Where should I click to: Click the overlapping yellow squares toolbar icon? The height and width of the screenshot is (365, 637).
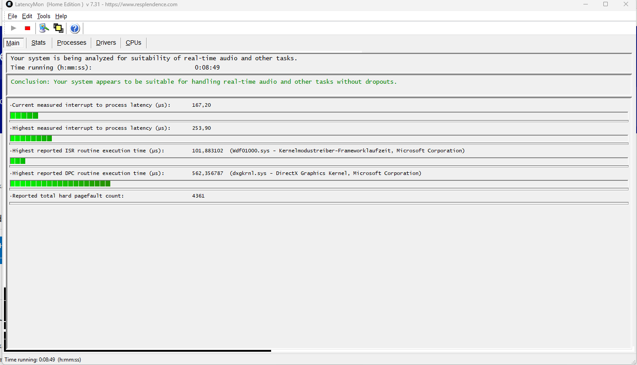click(58, 28)
